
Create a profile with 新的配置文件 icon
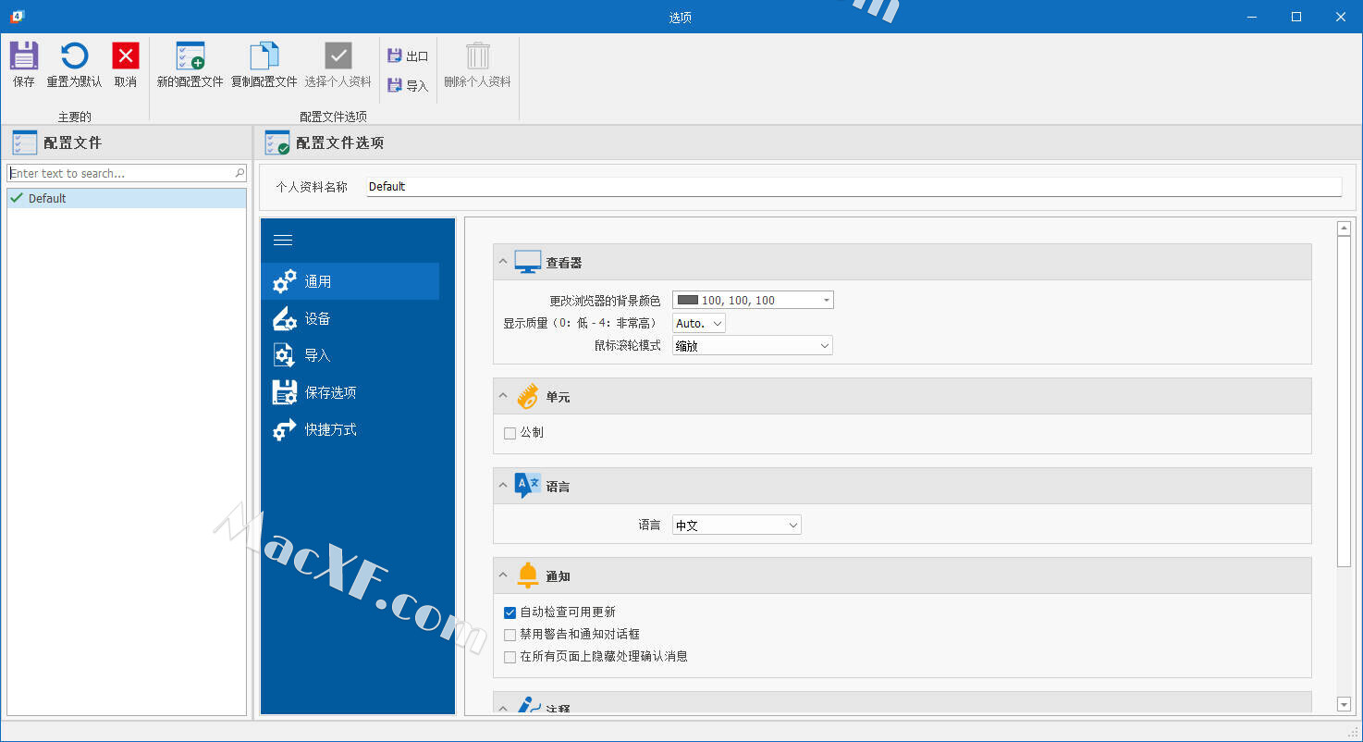[x=190, y=56]
